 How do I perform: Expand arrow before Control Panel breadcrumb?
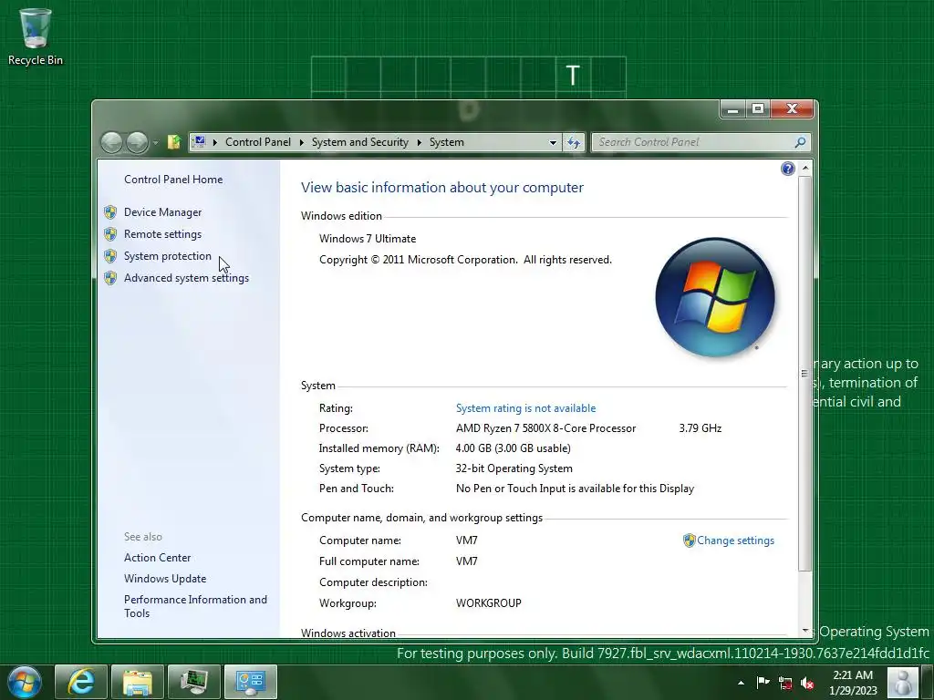coord(214,142)
